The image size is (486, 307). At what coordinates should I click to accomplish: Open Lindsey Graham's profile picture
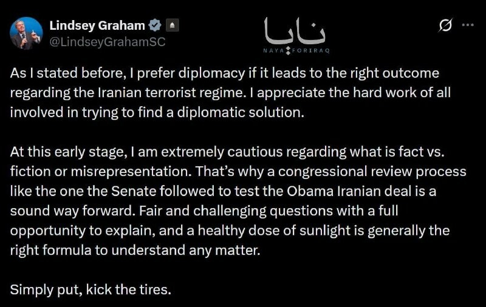pyautogui.click(x=26, y=33)
